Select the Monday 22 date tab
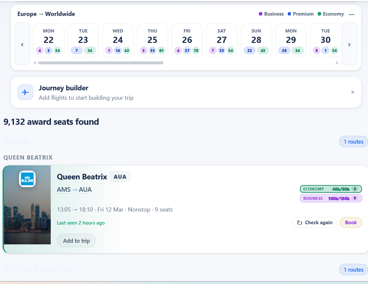Screen dimensions: 368x284 [48, 40]
